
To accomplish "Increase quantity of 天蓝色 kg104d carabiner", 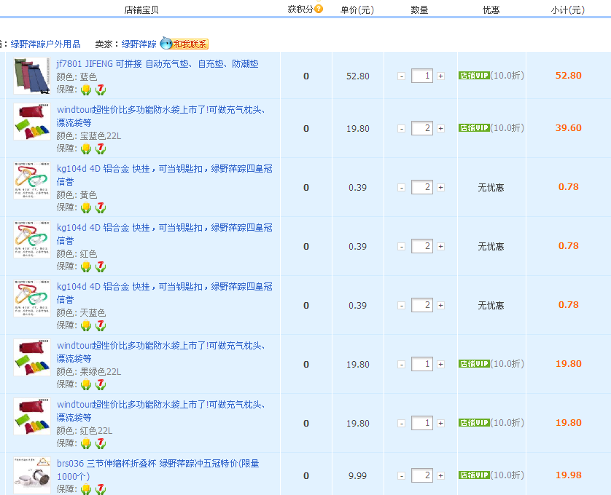I will tap(440, 306).
